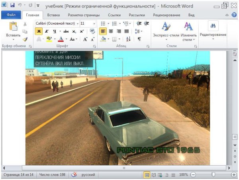The width and height of the screenshot is (239, 180).
Task: Open the Calibri font name dropdown
Action: point(78,24)
